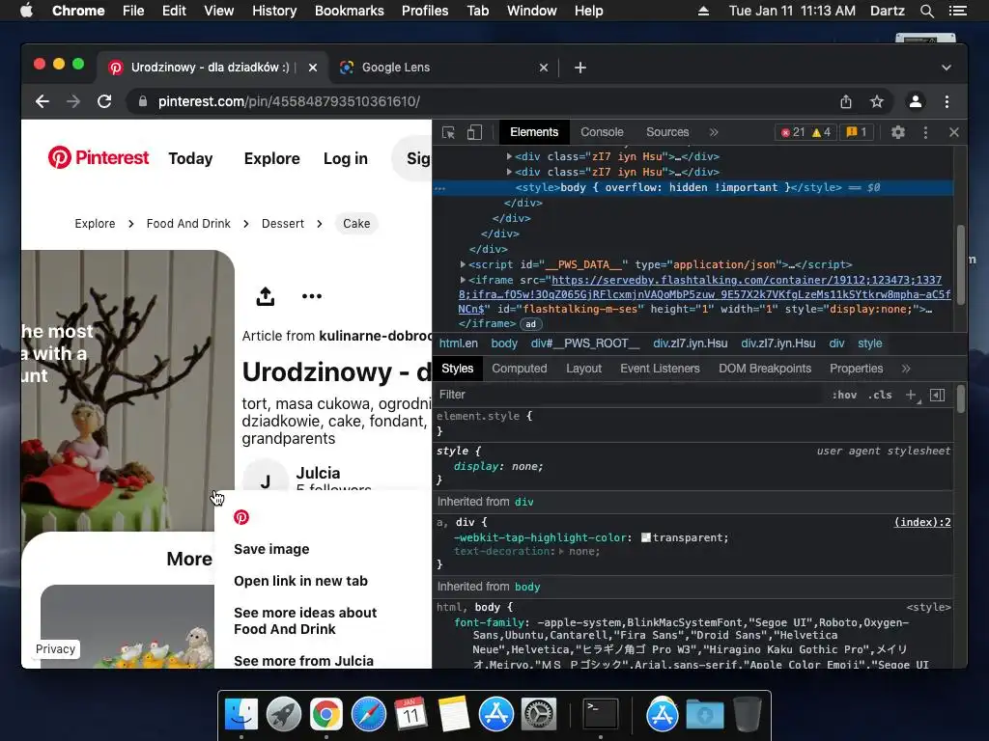The image size is (989, 741).
Task: Click the transparent color swatch
Action: 646,537
